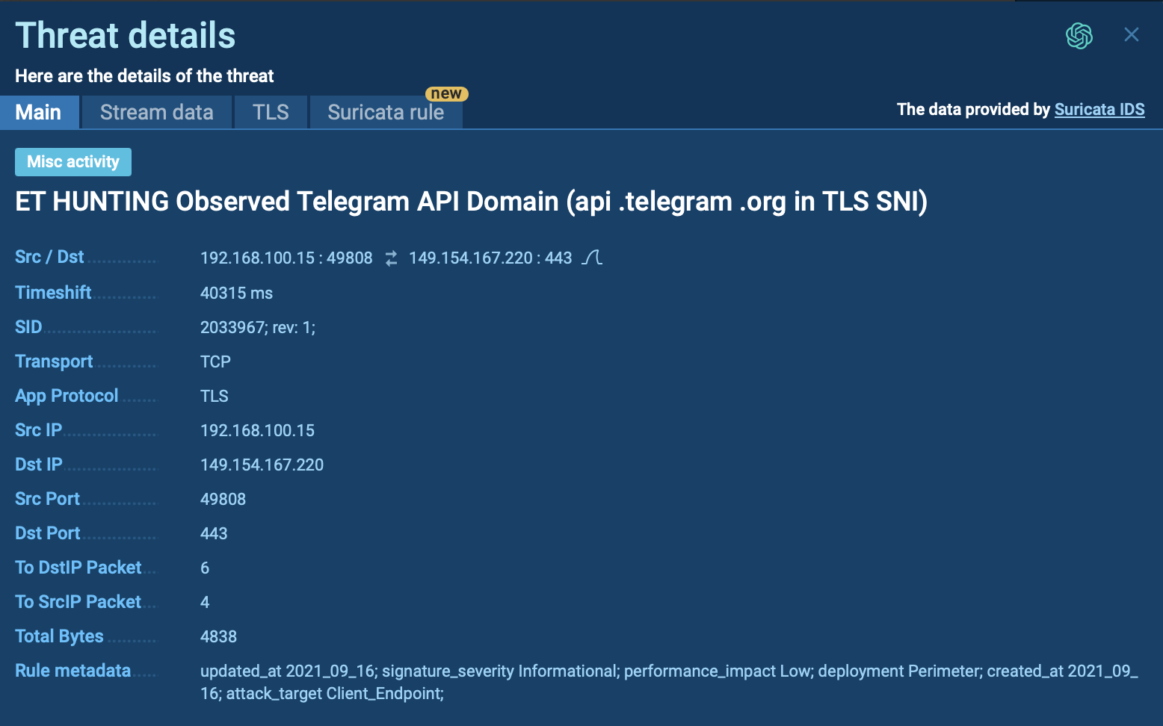Select the SID value 2033967; rev: 1;
This screenshot has width=1163, height=726.
click(258, 327)
